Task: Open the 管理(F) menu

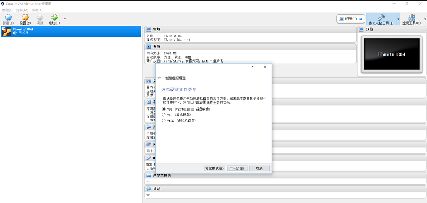Action: click(x=7, y=10)
